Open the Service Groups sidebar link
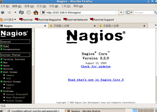The width and height of the screenshot is (157, 112). tap(12, 82)
